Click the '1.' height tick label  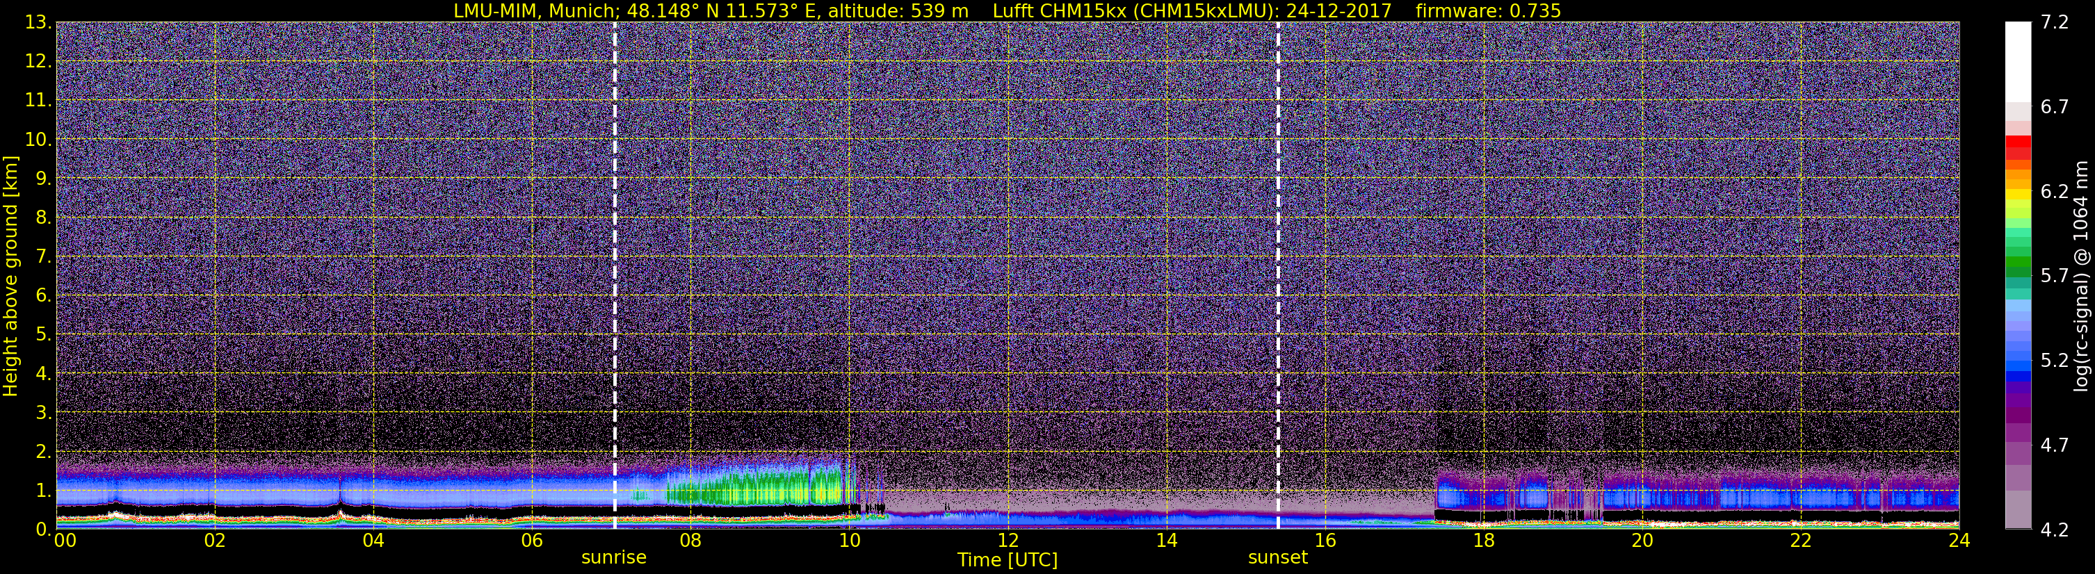coord(43,490)
